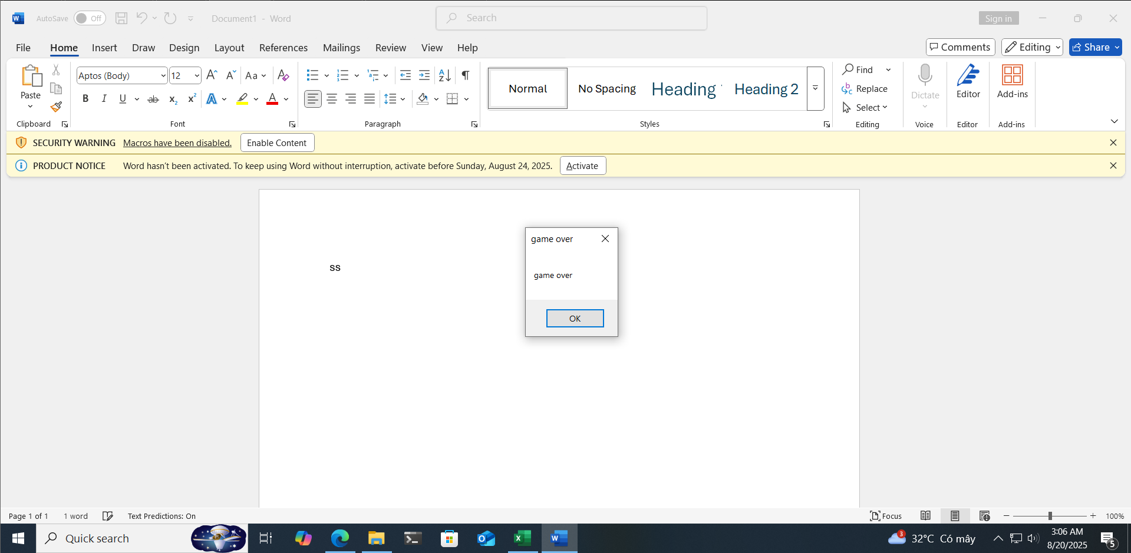The image size is (1131, 553).
Task: Center align the paragraph
Action: pyautogui.click(x=332, y=99)
